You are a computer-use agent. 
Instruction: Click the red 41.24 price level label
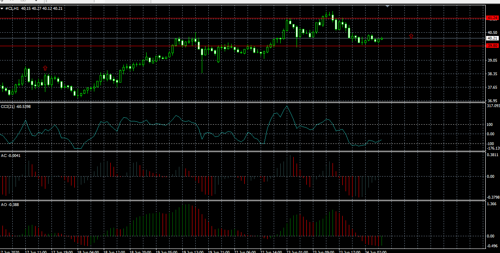tap(492, 18)
